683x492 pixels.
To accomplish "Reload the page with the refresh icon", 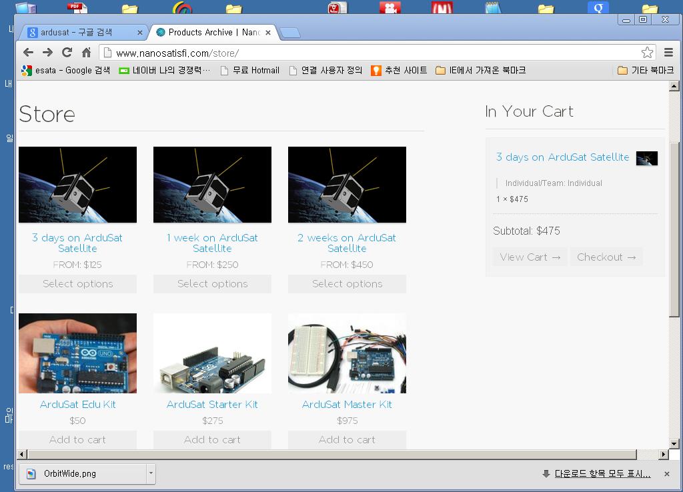I will click(67, 53).
